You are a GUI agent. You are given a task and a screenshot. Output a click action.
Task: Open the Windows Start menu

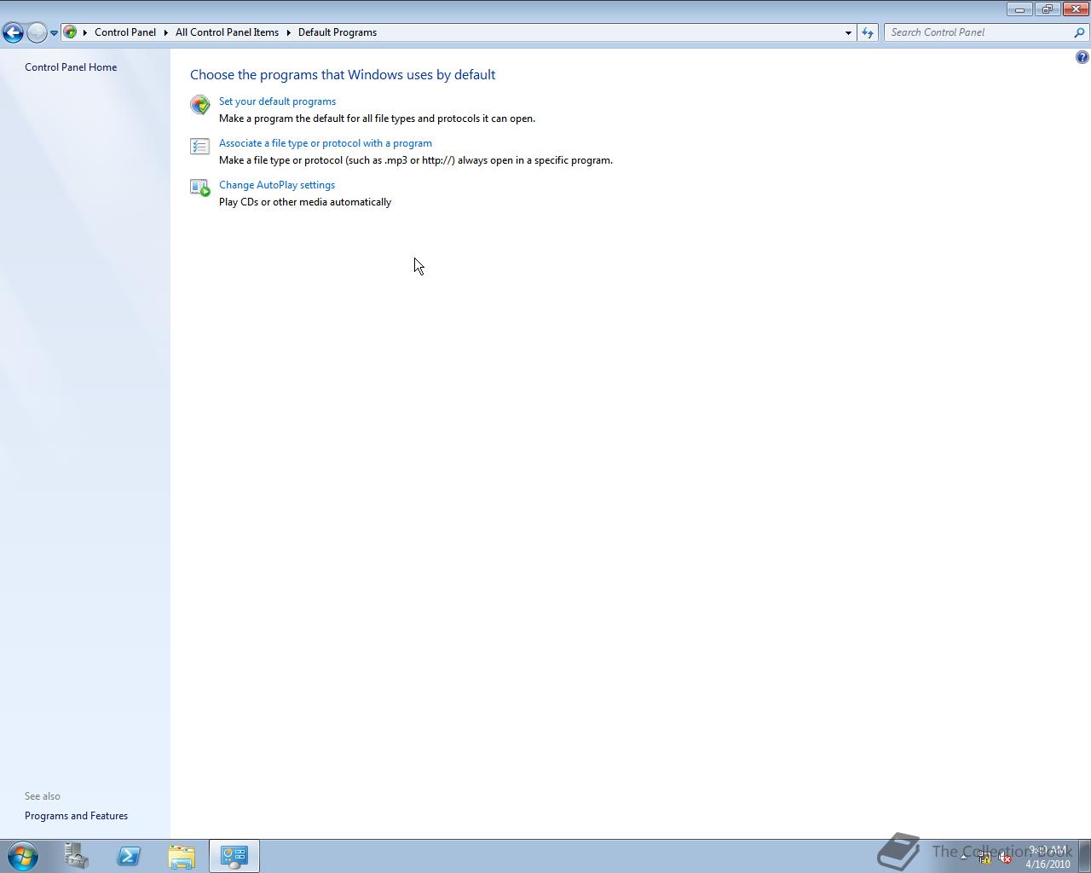click(x=22, y=856)
